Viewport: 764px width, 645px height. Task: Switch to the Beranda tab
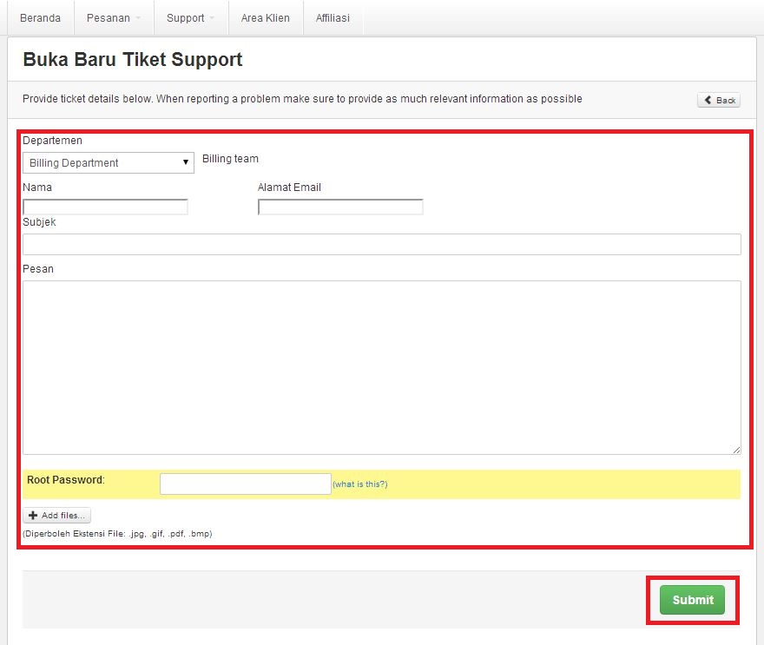pyautogui.click(x=40, y=16)
